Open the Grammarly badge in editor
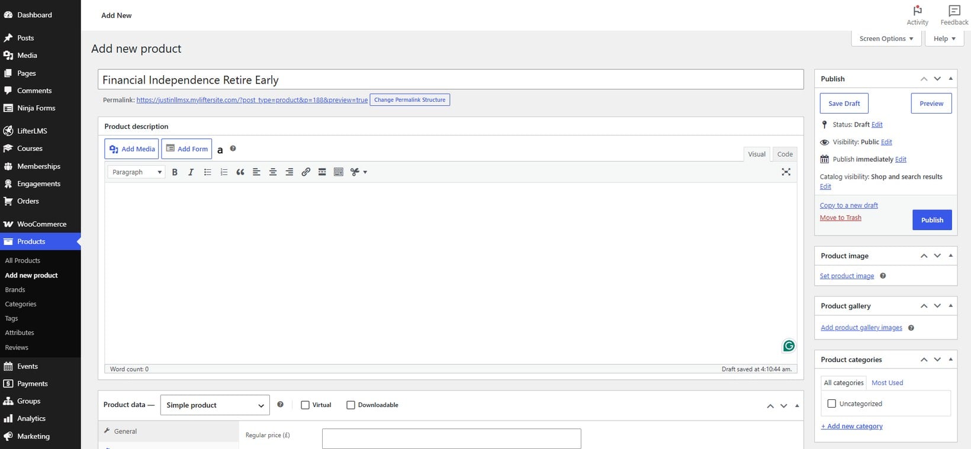971x449 pixels. (789, 346)
